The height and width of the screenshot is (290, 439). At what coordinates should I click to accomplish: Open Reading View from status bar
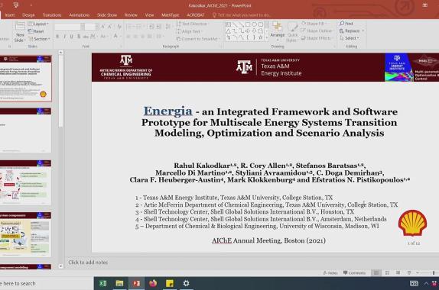[398, 272]
